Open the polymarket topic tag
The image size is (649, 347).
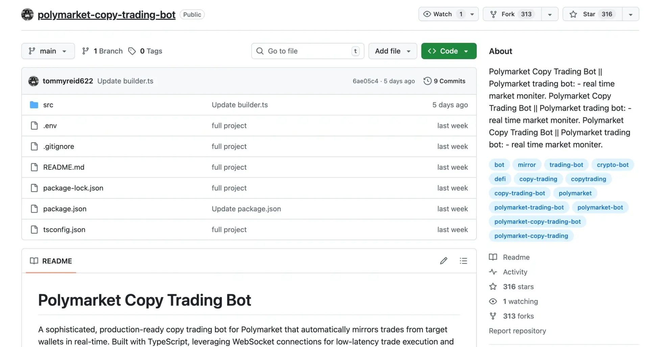point(575,193)
